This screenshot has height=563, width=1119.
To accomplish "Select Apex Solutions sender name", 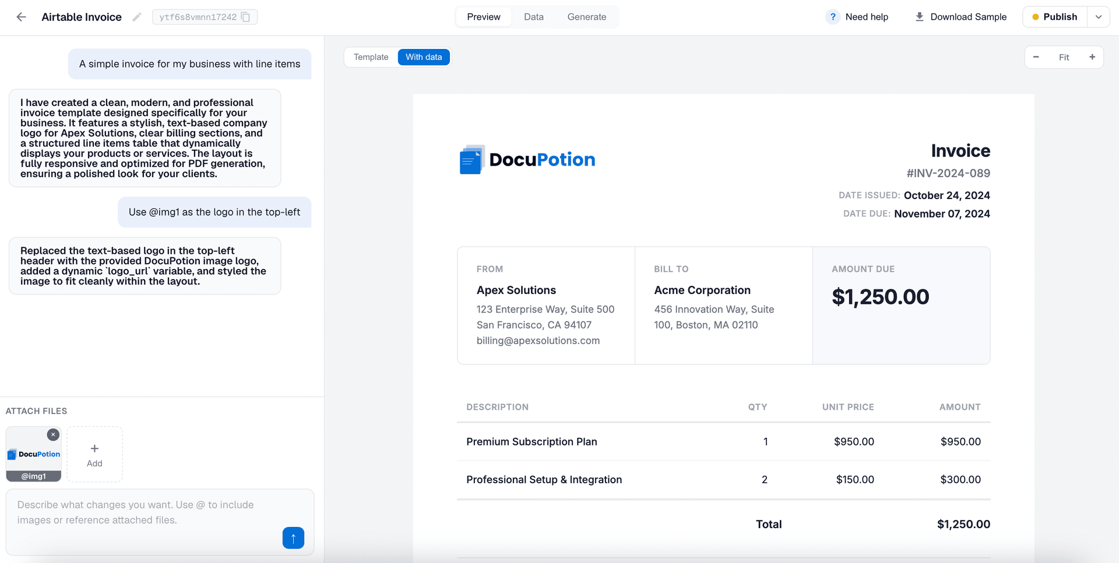I will click(x=516, y=290).
